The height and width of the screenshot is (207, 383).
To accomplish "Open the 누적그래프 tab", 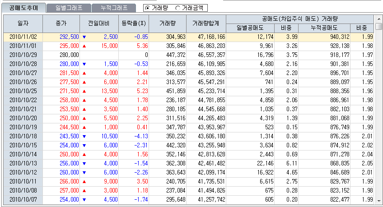I will [113, 8].
